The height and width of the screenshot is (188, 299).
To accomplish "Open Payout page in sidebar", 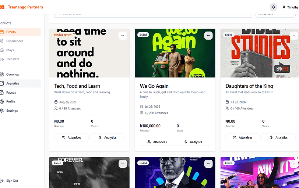I will (x=20, y=93).
